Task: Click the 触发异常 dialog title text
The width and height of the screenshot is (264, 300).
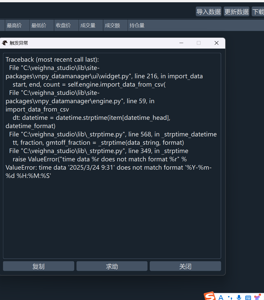Action: click(19, 43)
